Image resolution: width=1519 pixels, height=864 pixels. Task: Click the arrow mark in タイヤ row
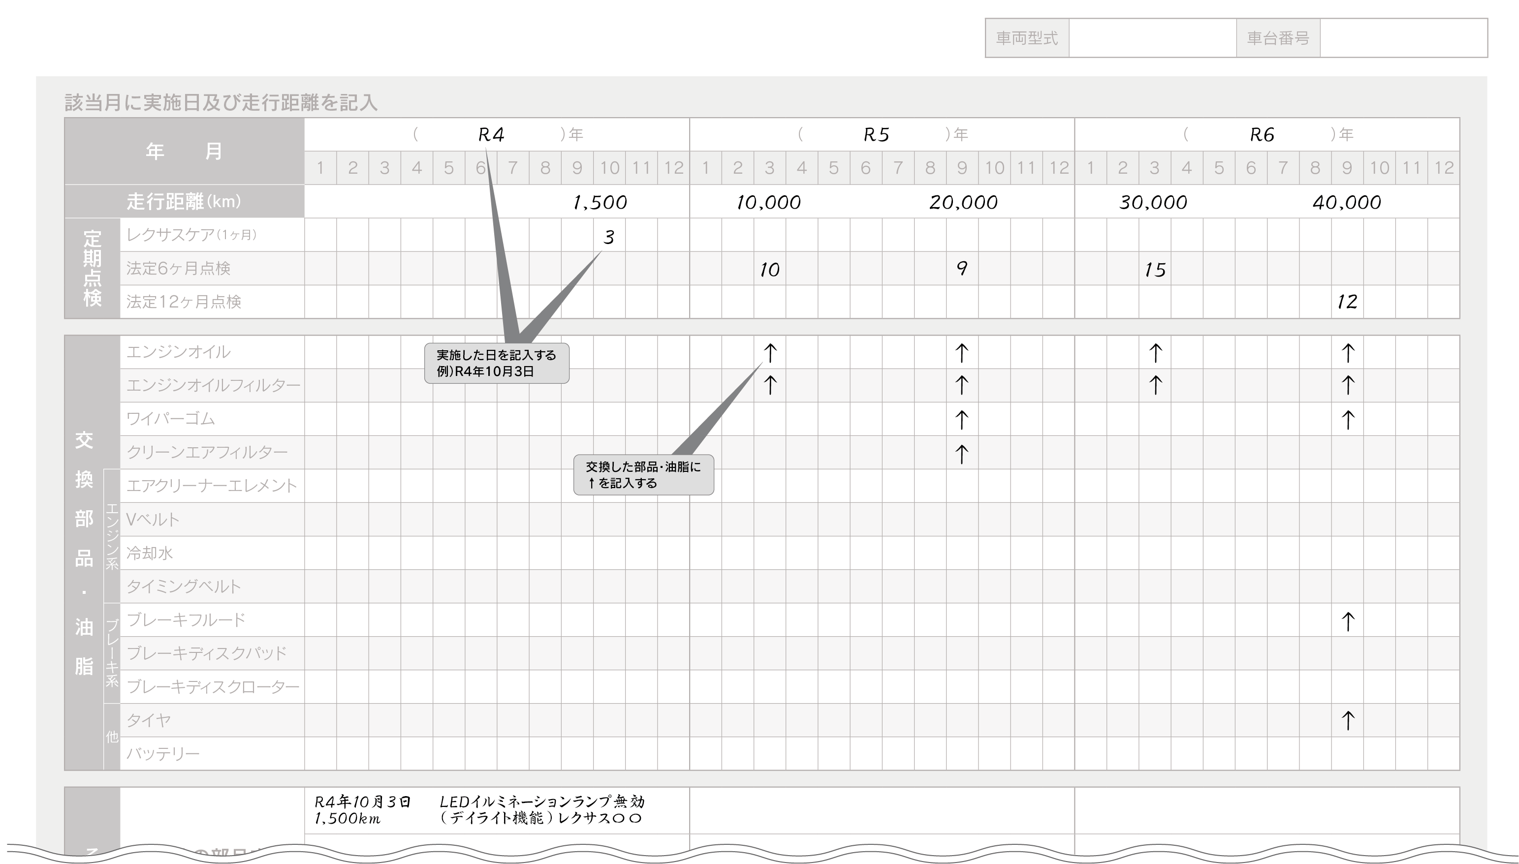(x=1347, y=720)
